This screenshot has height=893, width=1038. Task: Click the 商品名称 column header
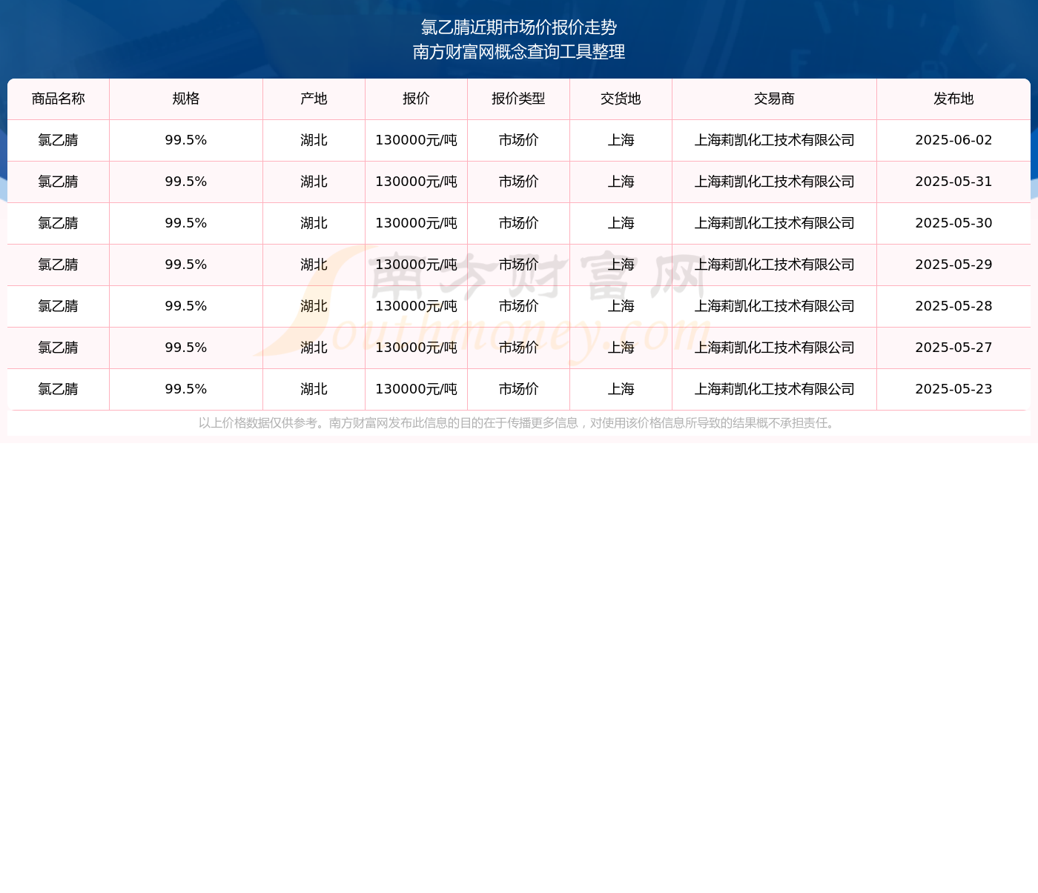pyautogui.click(x=59, y=99)
